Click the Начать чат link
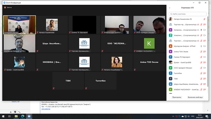The width and height of the screenshot is (211, 119). click(x=15, y=102)
